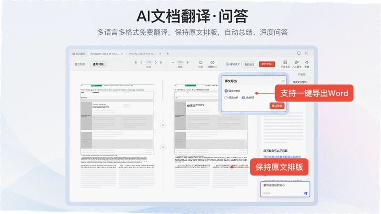This screenshot has width=381, height=214.
Task: Click the chat input box
Action: pos(285,189)
